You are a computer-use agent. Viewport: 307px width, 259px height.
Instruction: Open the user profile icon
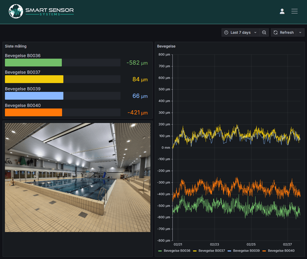click(282, 11)
